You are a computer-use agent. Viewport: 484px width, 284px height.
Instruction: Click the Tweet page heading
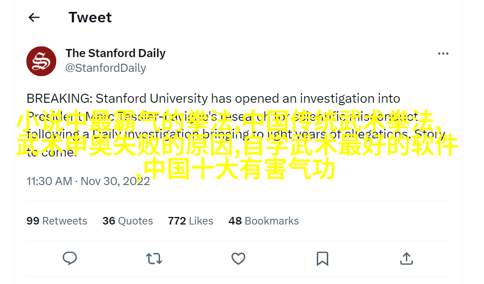point(90,18)
